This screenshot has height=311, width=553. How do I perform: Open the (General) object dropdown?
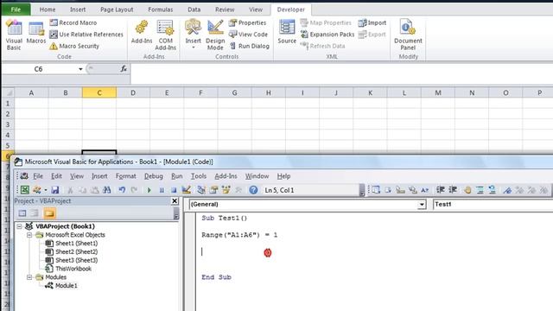pyautogui.click(x=422, y=205)
